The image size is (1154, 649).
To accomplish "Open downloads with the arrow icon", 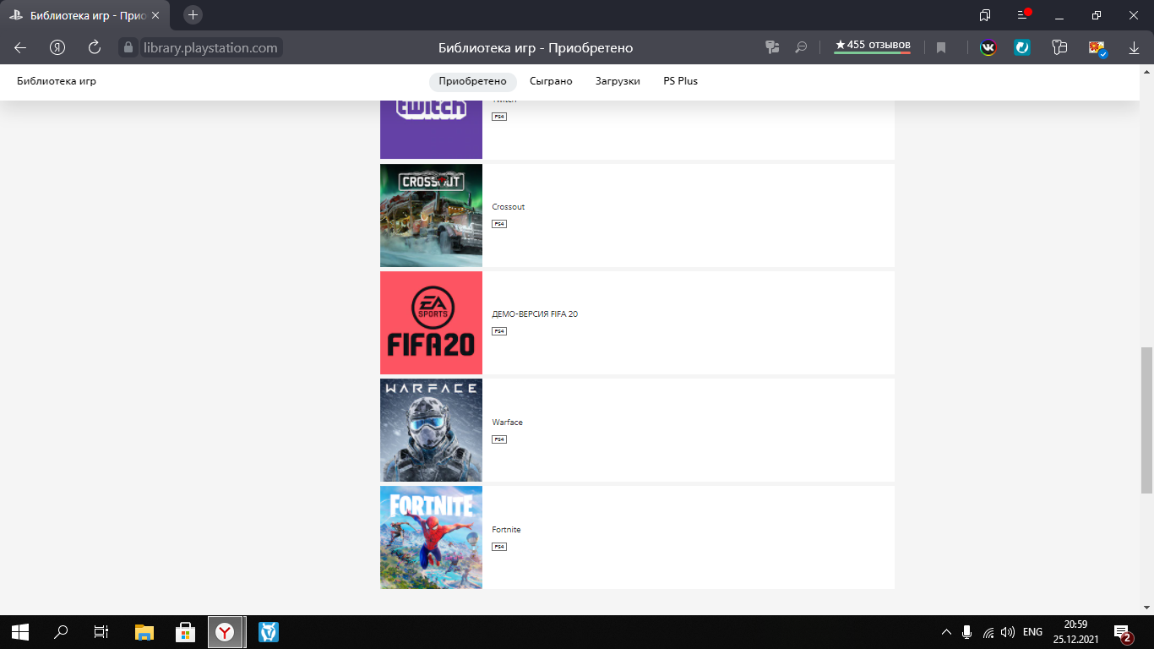I will click(x=1134, y=48).
